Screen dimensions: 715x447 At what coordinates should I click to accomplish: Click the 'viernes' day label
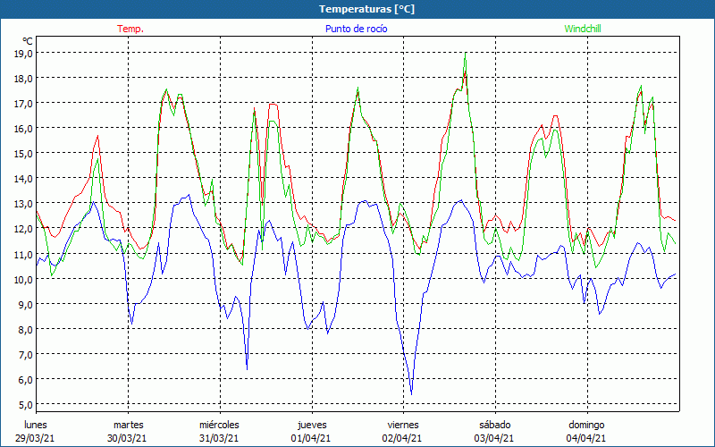coord(403,426)
